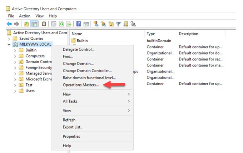Click the Filter funnel toolbar icon
The height and width of the screenshot is (153, 243).
click(x=118, y=24)
